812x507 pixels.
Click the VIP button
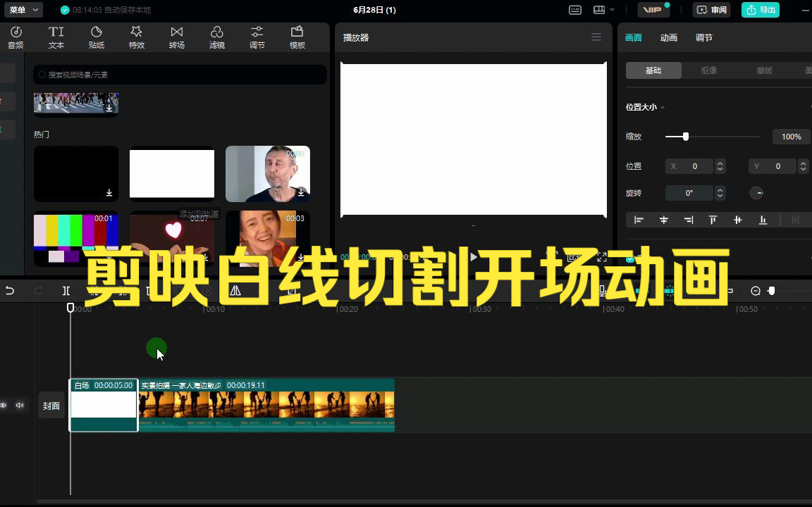(x=653, y=10)
